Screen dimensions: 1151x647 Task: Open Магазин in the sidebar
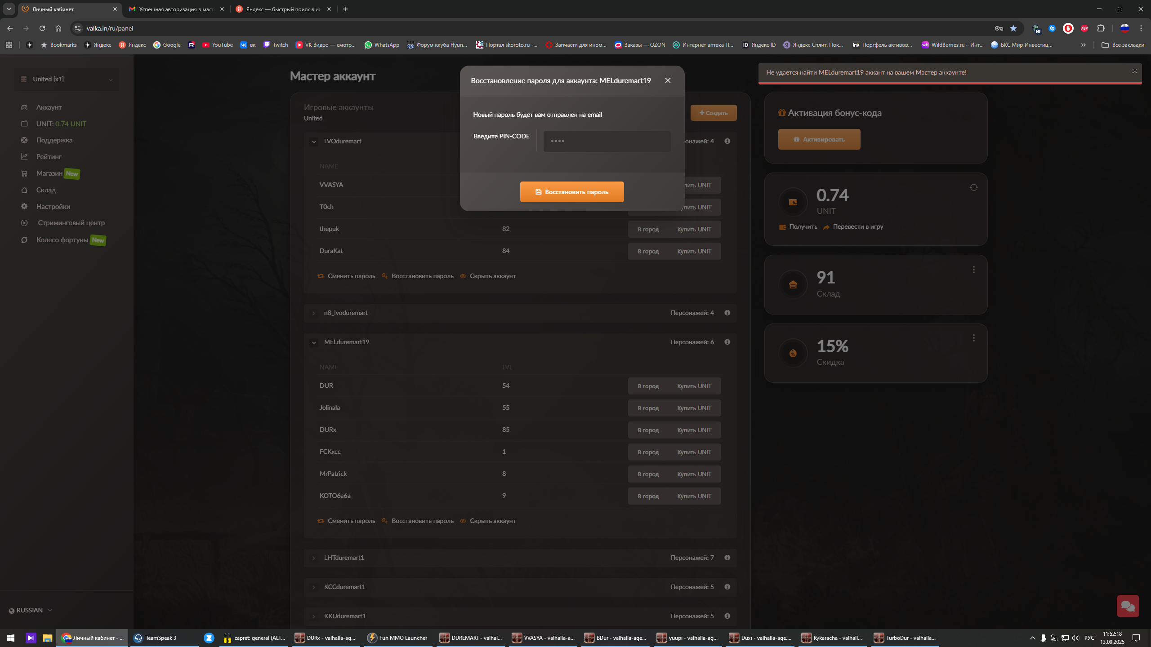pyautogui.click(x=49, y=173)
